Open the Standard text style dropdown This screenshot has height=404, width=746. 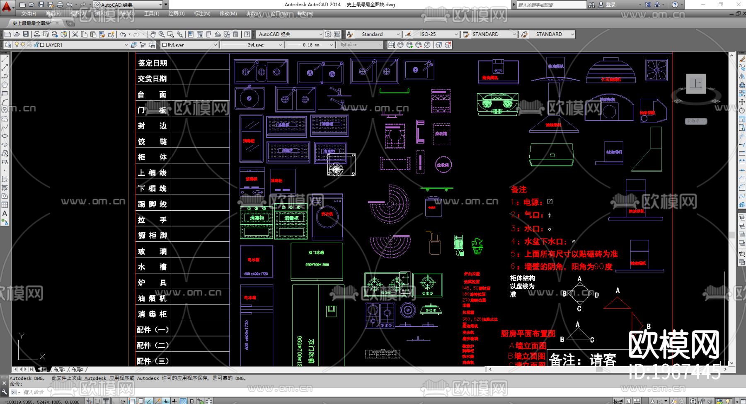pyautogui.click(x=378, y=34)
